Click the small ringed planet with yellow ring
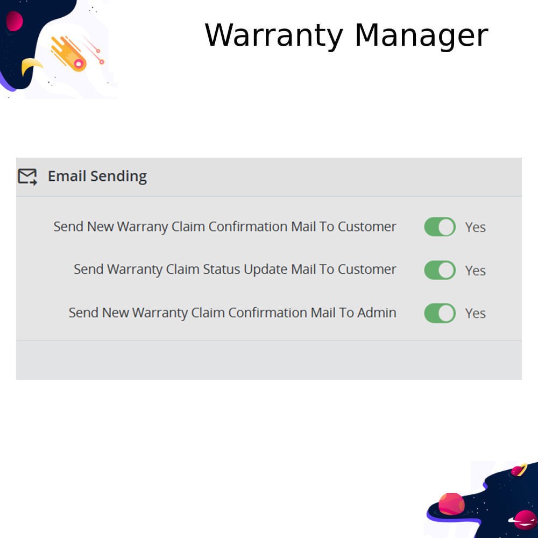 [519, 470]
